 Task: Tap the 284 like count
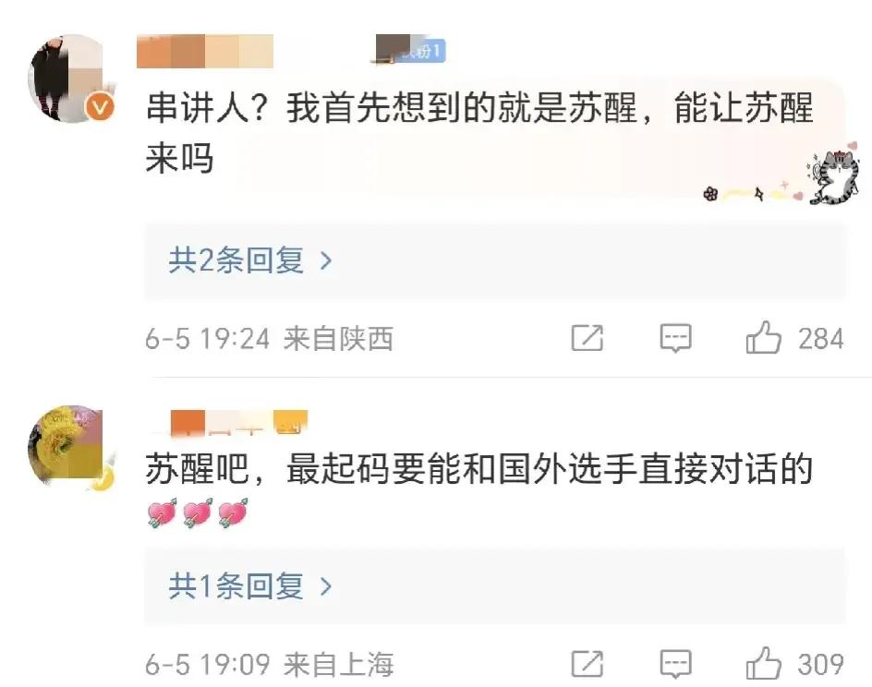click(x=821, y=339)
